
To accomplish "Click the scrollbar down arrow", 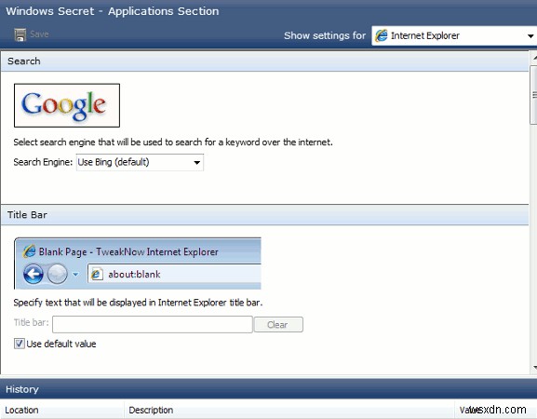I will [534, 368].
